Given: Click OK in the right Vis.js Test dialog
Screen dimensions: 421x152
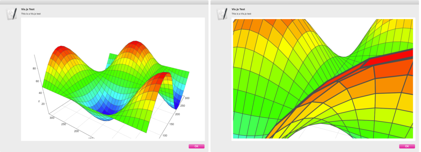Looking at the screenshot, I should pos(407,146).
